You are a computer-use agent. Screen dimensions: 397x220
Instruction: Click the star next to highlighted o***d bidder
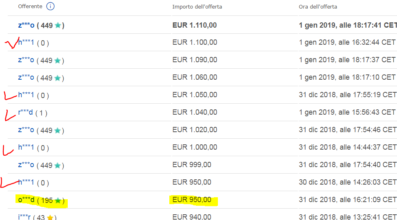[x=58, y=200]
